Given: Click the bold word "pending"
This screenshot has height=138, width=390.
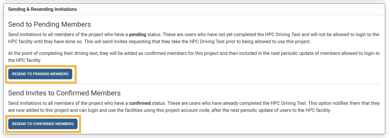Looking at the screenshot, I should (137, 34).
